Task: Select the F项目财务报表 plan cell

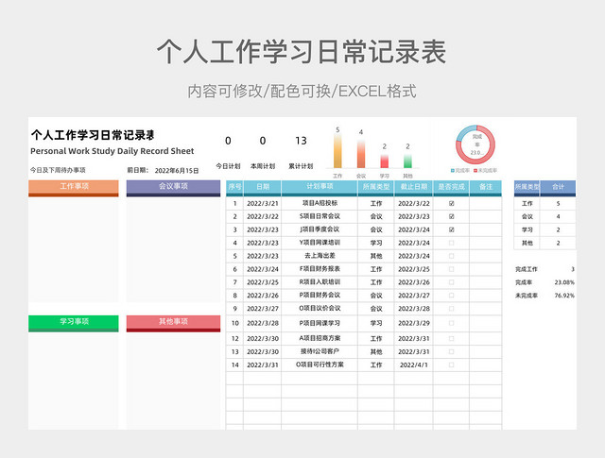Action: [x=320, y=269]
